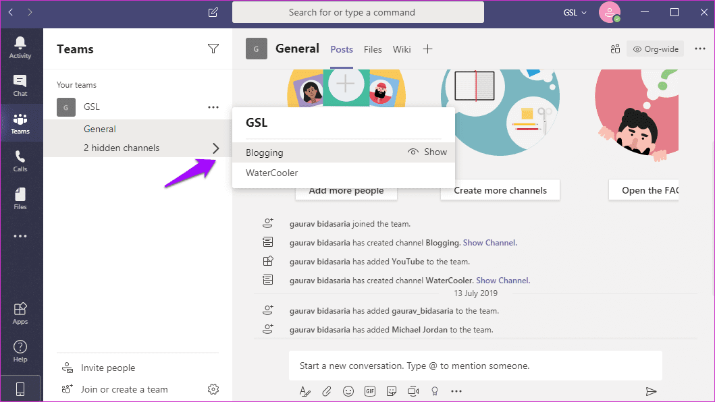This screenshot has width=715, height=402.
Task: Click Show Channel link for Blogging
Action: (x=489, y=243)
